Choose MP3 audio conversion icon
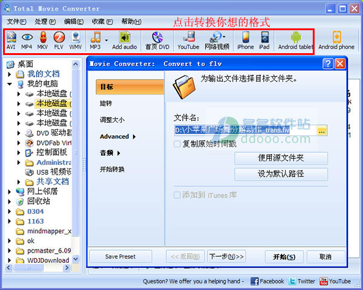363x290 pixels. (x=96, y=40)
